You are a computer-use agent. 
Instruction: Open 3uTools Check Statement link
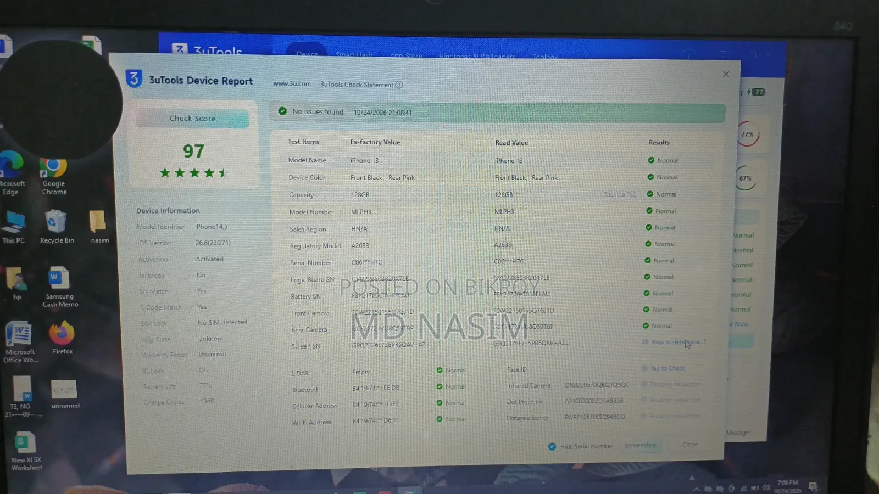[x=357, y=85]
